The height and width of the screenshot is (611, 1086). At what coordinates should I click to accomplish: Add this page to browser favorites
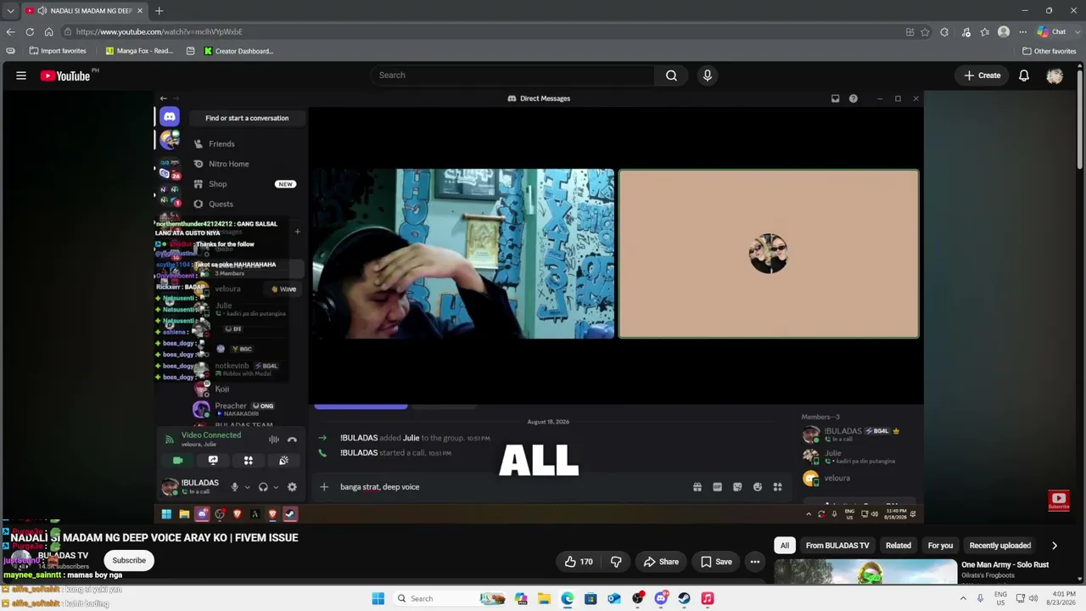click(925, 32)
